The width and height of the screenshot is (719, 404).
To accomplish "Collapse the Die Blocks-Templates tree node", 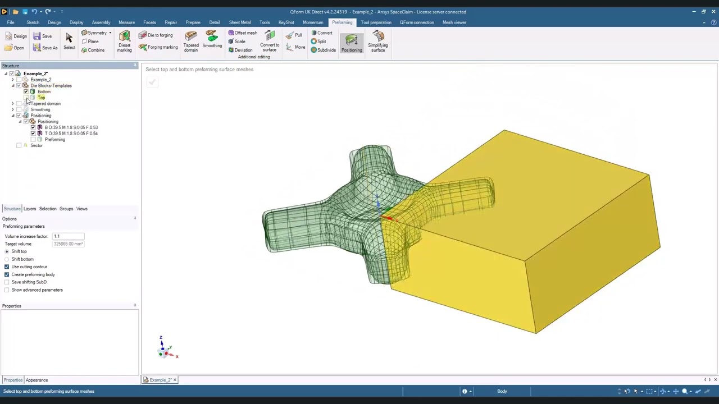I will click(12, 86).
